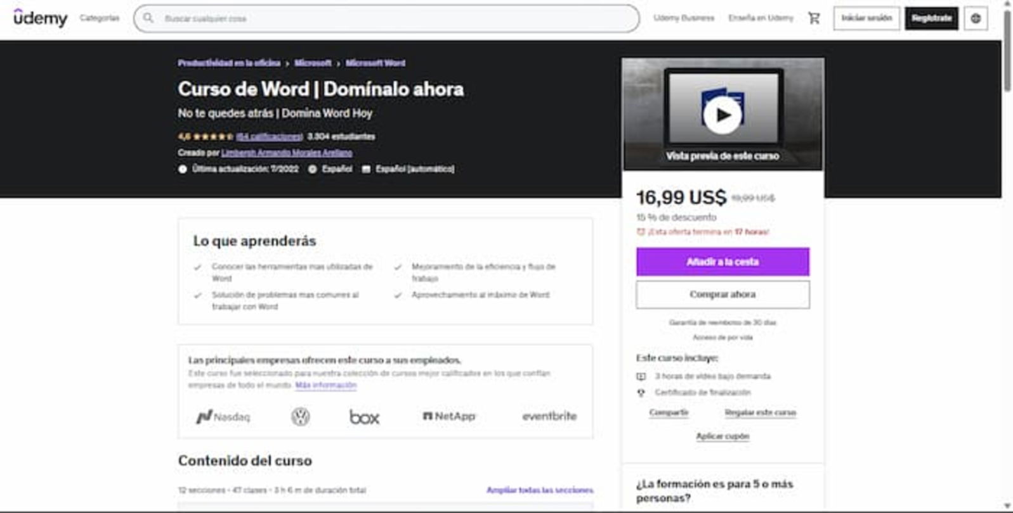Click Aplicar cupón link
The height and width of the screenshot is (513, 1013).
(x=722, y=436)
